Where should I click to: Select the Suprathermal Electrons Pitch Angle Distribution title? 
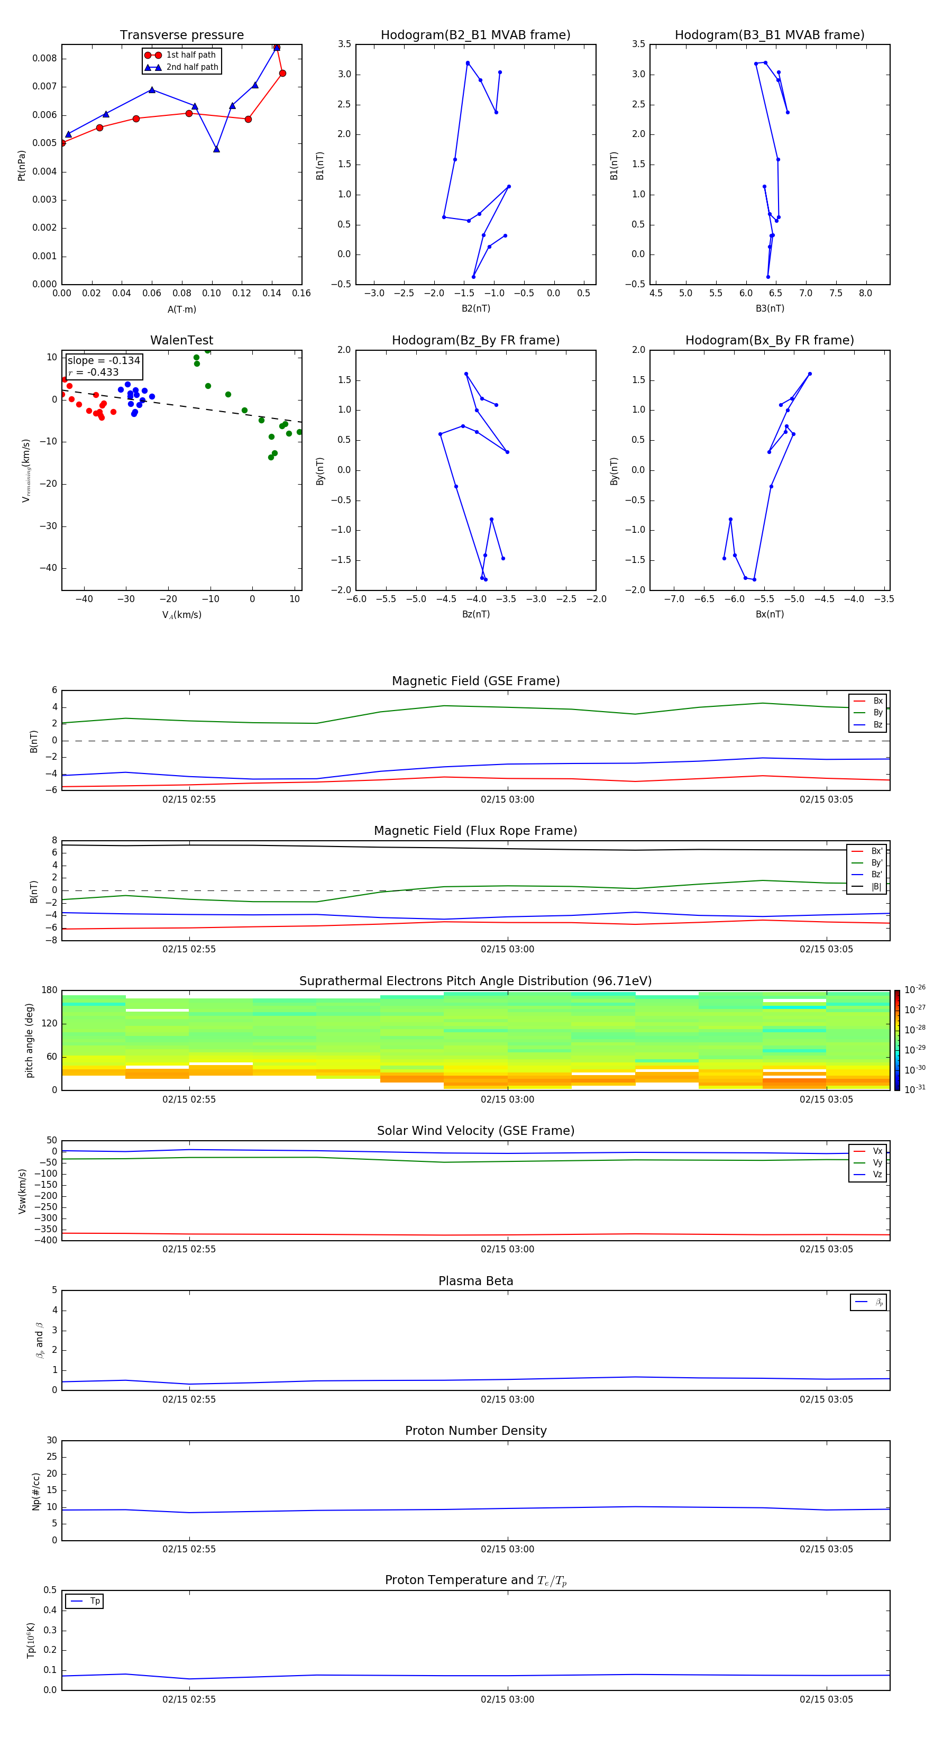point(475,981)
